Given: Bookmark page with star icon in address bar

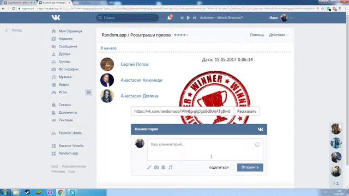Looking at the screenshot, I should [322, 9].
